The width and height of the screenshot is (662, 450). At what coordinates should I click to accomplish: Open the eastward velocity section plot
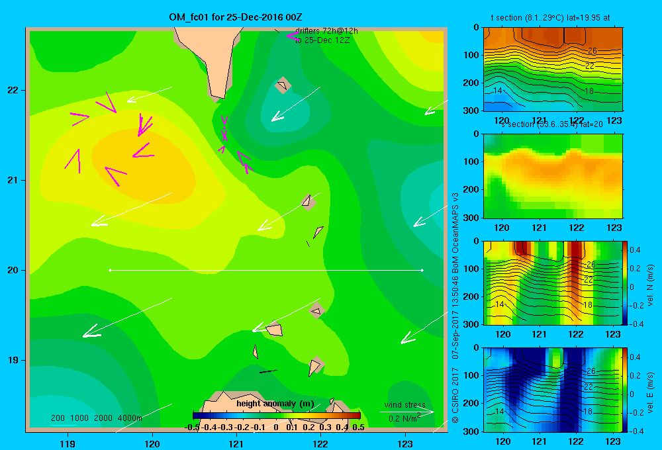tap(553, 389)
